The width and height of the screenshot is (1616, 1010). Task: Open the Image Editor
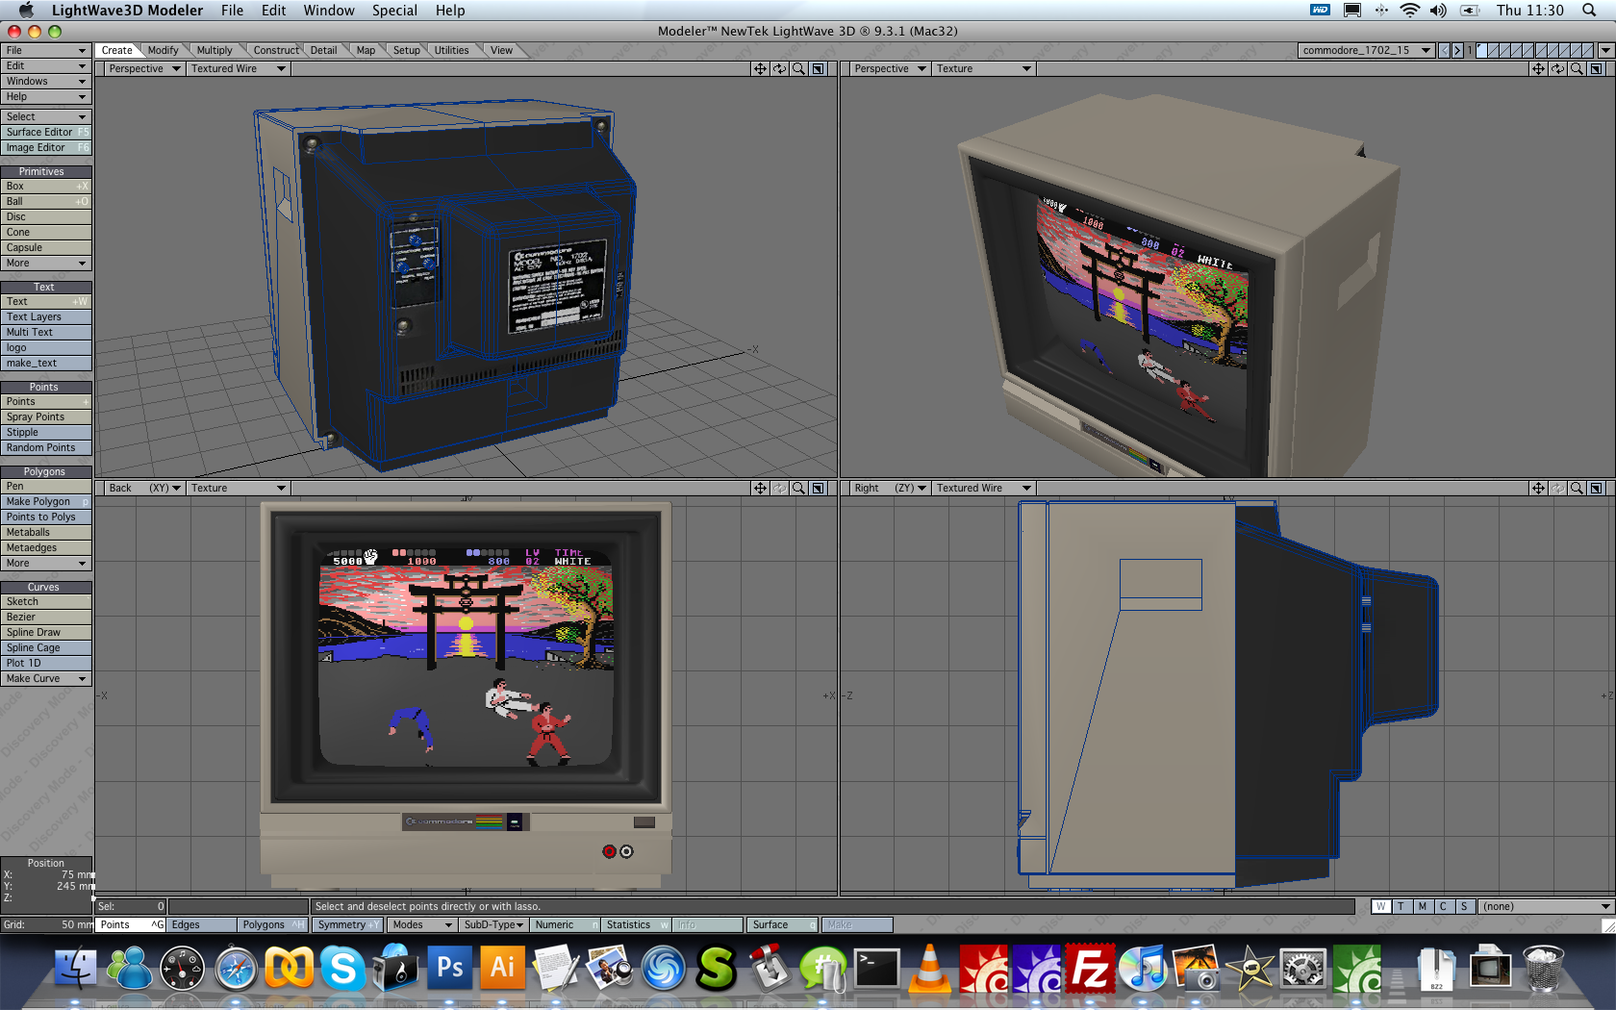pos(46,148)
